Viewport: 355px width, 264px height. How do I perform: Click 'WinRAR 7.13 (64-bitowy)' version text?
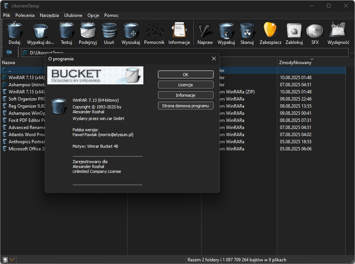pyautogui.click(x=96, y=100)
